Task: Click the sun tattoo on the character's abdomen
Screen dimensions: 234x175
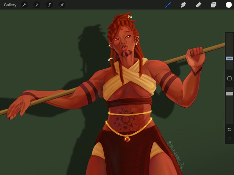Action: point(125,120)
